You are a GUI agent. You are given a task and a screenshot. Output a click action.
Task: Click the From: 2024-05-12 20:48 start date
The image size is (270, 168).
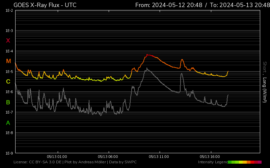click(169, 5)
